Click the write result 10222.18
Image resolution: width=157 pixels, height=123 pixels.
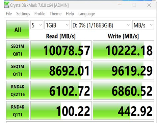click(123, 50)
